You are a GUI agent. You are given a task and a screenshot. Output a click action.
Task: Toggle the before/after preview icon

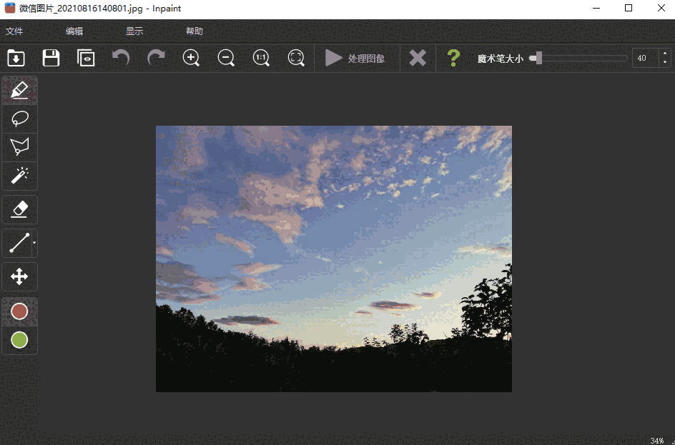[x=86, y=58]
